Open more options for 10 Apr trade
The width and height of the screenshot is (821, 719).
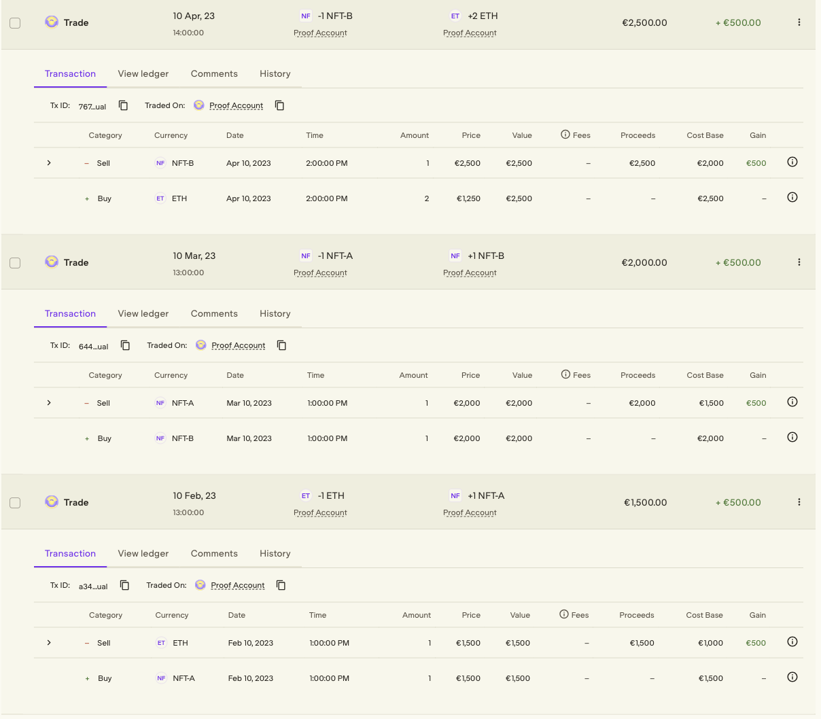(x=799, y=22)
